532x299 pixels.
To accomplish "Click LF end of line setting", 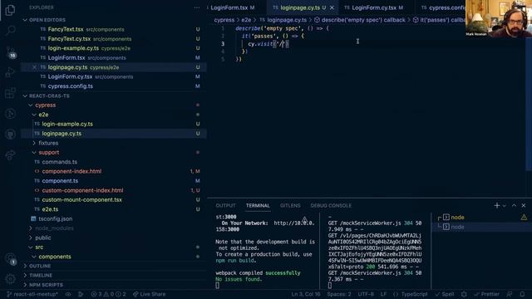I will 383,294.
